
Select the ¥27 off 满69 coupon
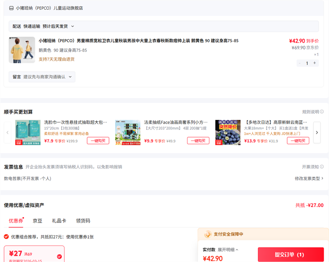(34, 254)
